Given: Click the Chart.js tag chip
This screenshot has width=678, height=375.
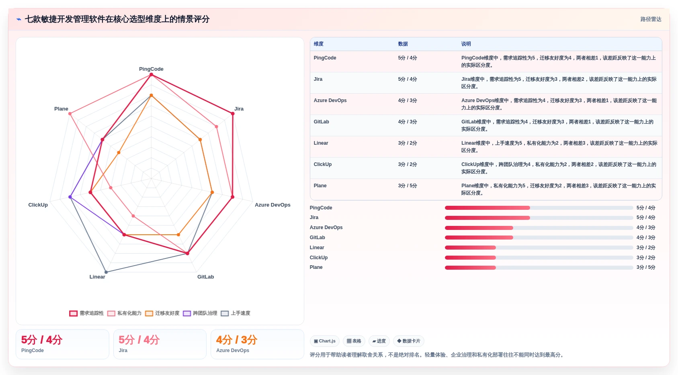Looking at the screenshot, I should (325, 341).
